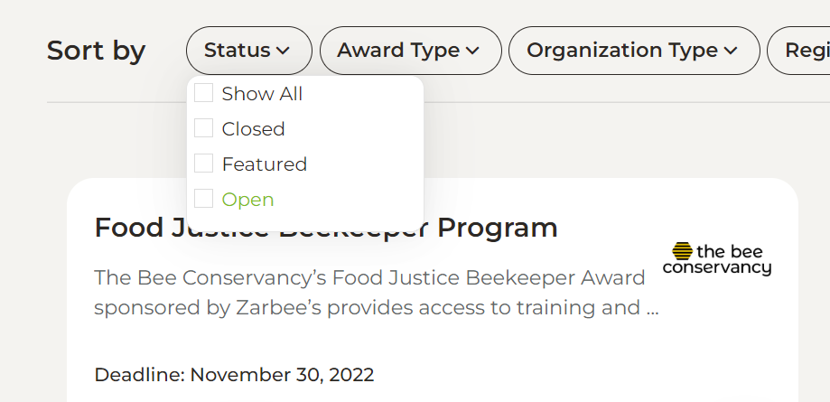Open the partially visible Region filter

(x=804, y=51)
